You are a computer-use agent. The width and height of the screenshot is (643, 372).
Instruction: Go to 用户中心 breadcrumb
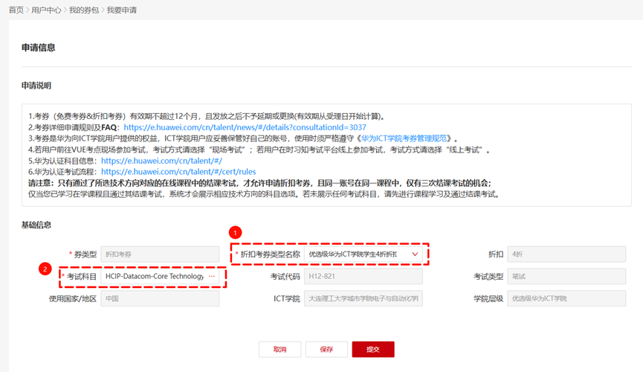coord(46,10)
